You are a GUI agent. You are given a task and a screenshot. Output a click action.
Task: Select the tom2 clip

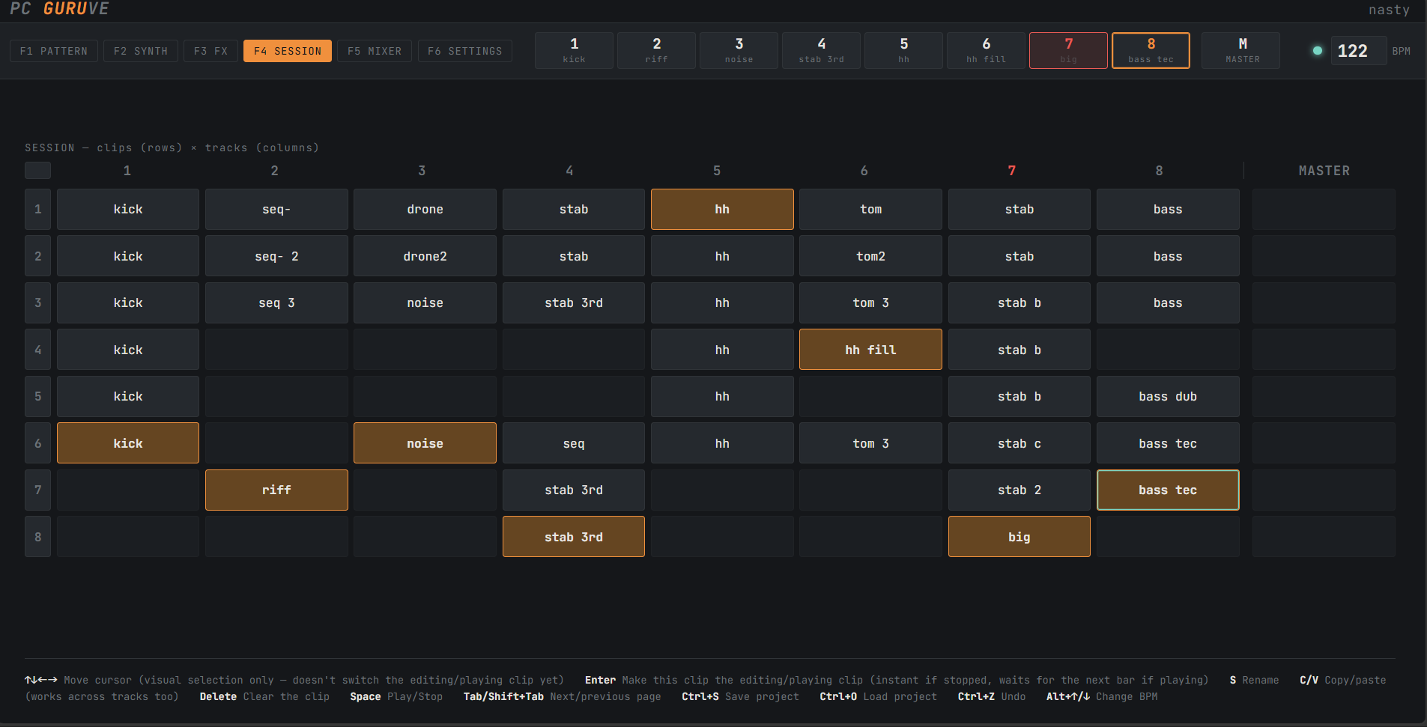coord(870,256)
